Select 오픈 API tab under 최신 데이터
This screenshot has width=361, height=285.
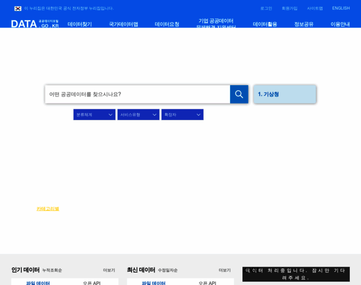coord(207,283)
